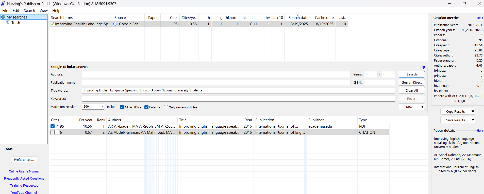Sort results by Type column header

click(373, 120)
